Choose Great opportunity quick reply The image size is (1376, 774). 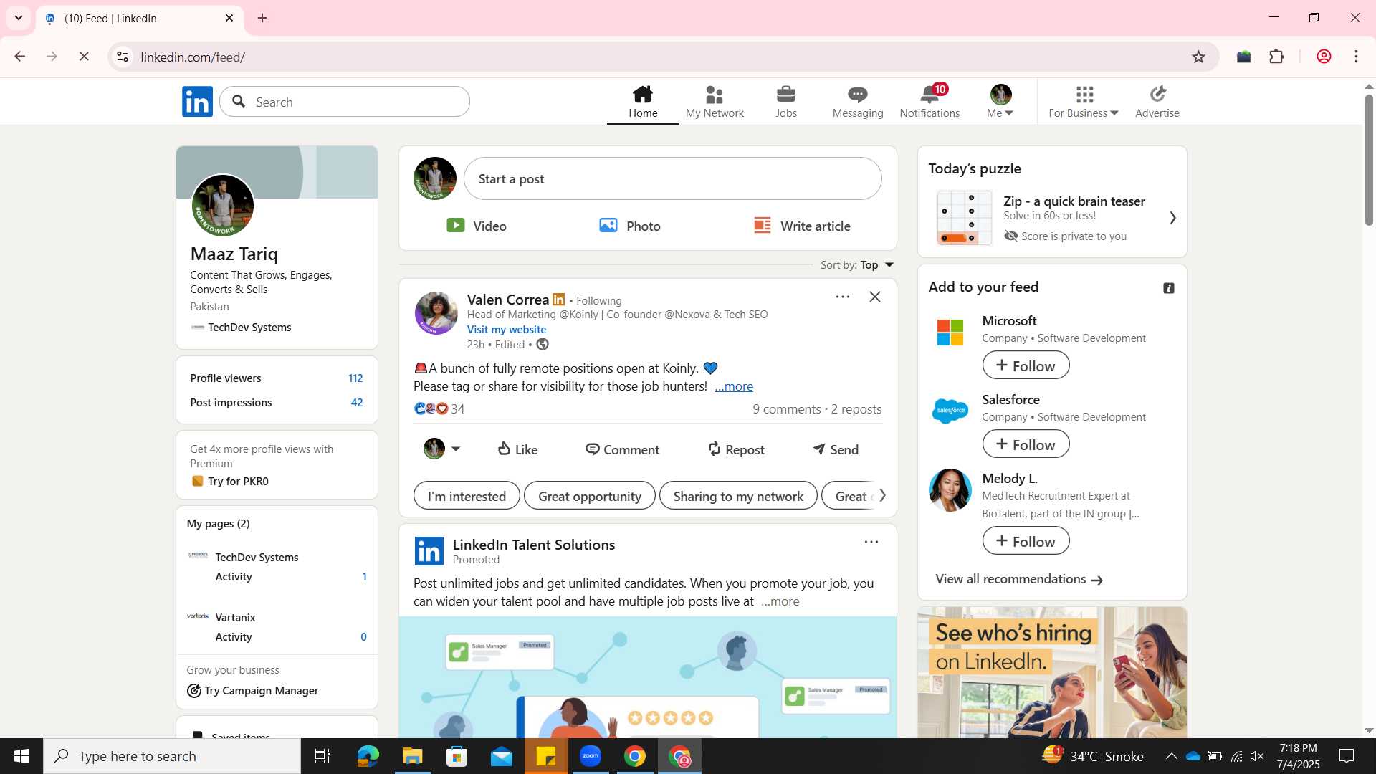click(590, 496)
